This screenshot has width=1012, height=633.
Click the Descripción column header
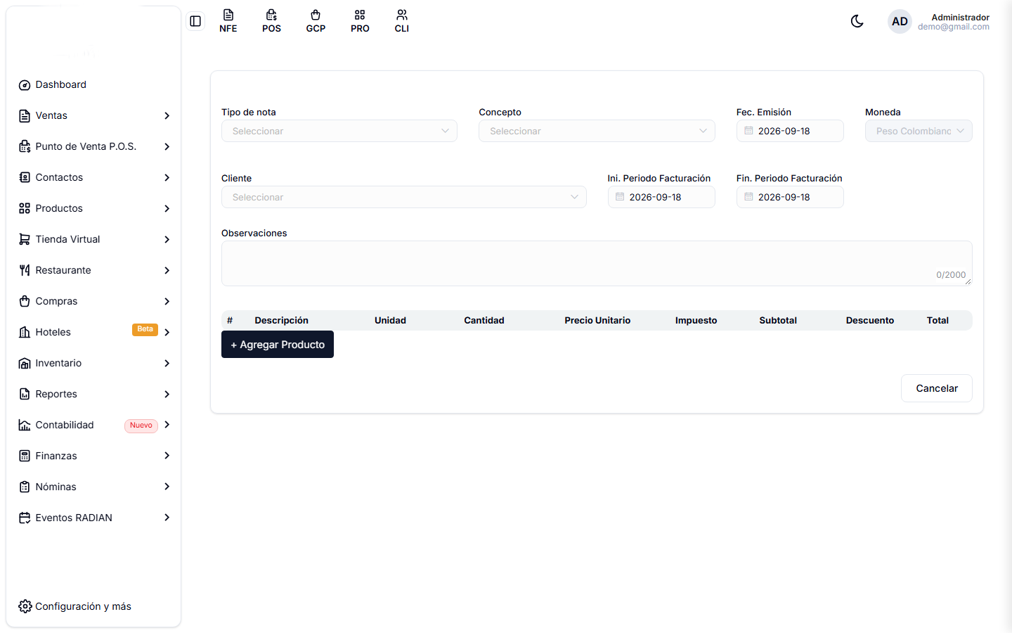(x=281, y=320)
